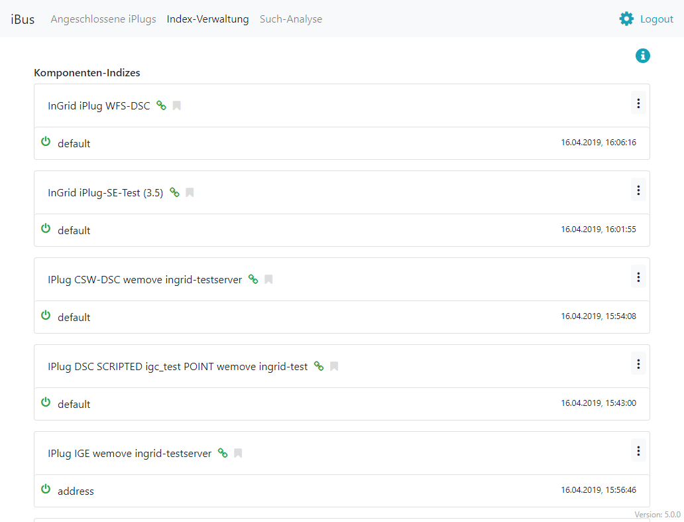Toggle power for IPlug IGE address index
This screenshot has width=684, height=522.
46,489
